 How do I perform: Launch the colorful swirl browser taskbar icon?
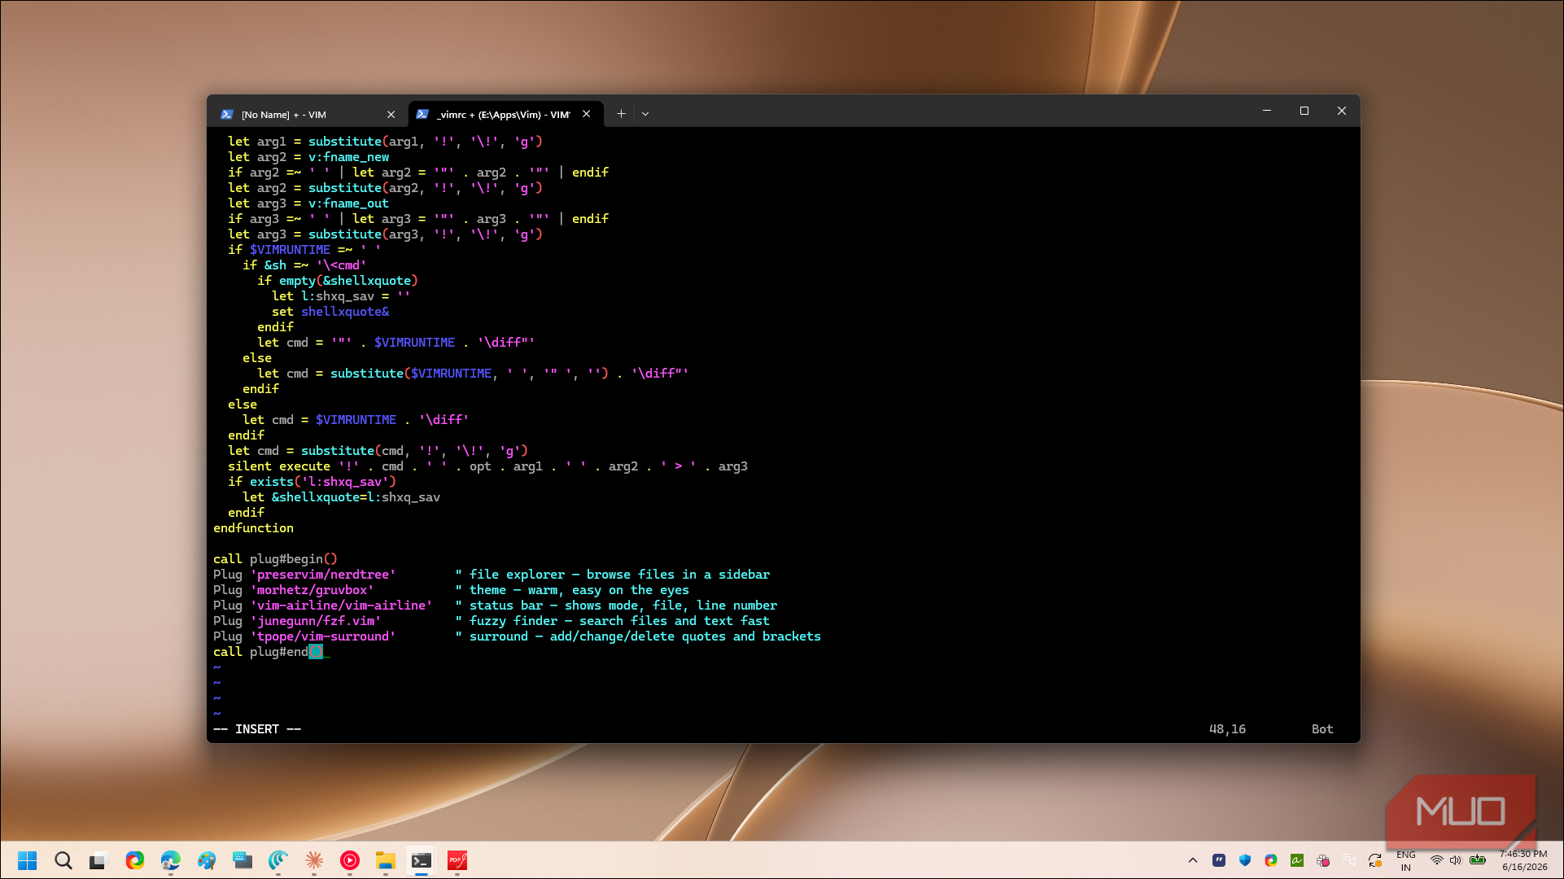tap(134, 860)
